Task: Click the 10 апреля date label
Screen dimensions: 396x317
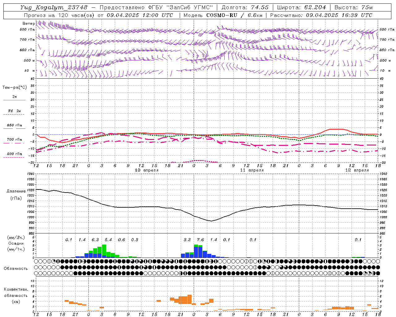Action: (x=147, y=170)
